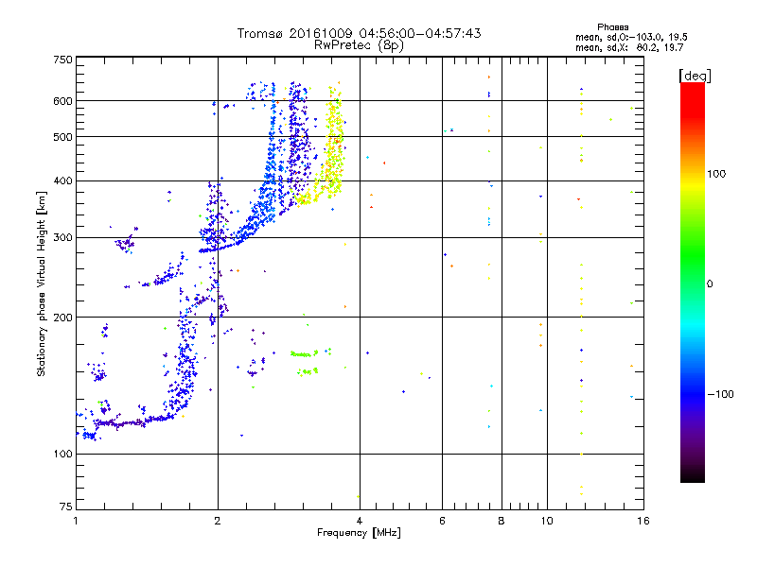Select the 'RwPretec (8p)' subtitle
This screenshot has height=567, width=757.
pyautogui.click(x=359, y=45)
